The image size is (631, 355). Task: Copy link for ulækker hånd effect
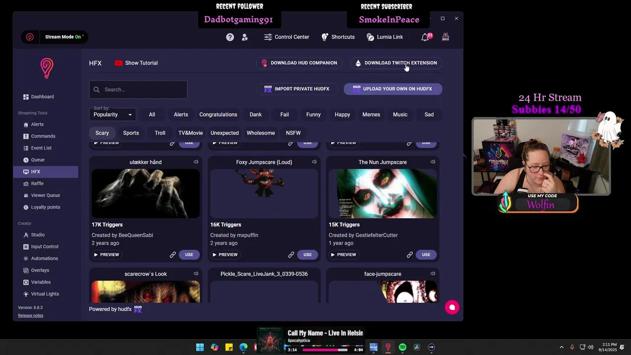pos(173,254)
